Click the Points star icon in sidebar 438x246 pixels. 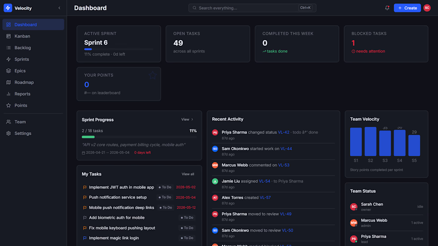[9, 105]
